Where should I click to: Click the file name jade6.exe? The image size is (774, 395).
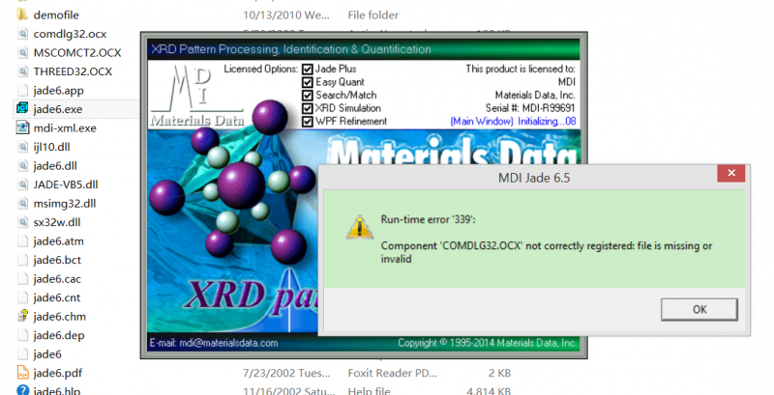pos(58,109)
